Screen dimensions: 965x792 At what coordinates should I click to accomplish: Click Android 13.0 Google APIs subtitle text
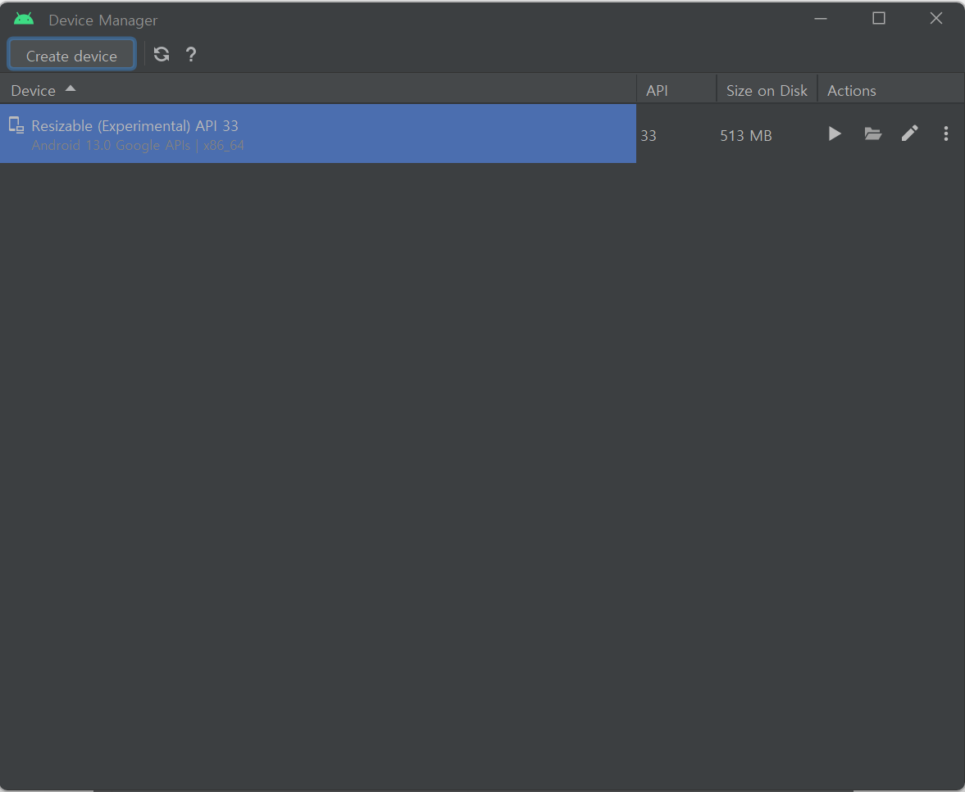coord(138,146)
